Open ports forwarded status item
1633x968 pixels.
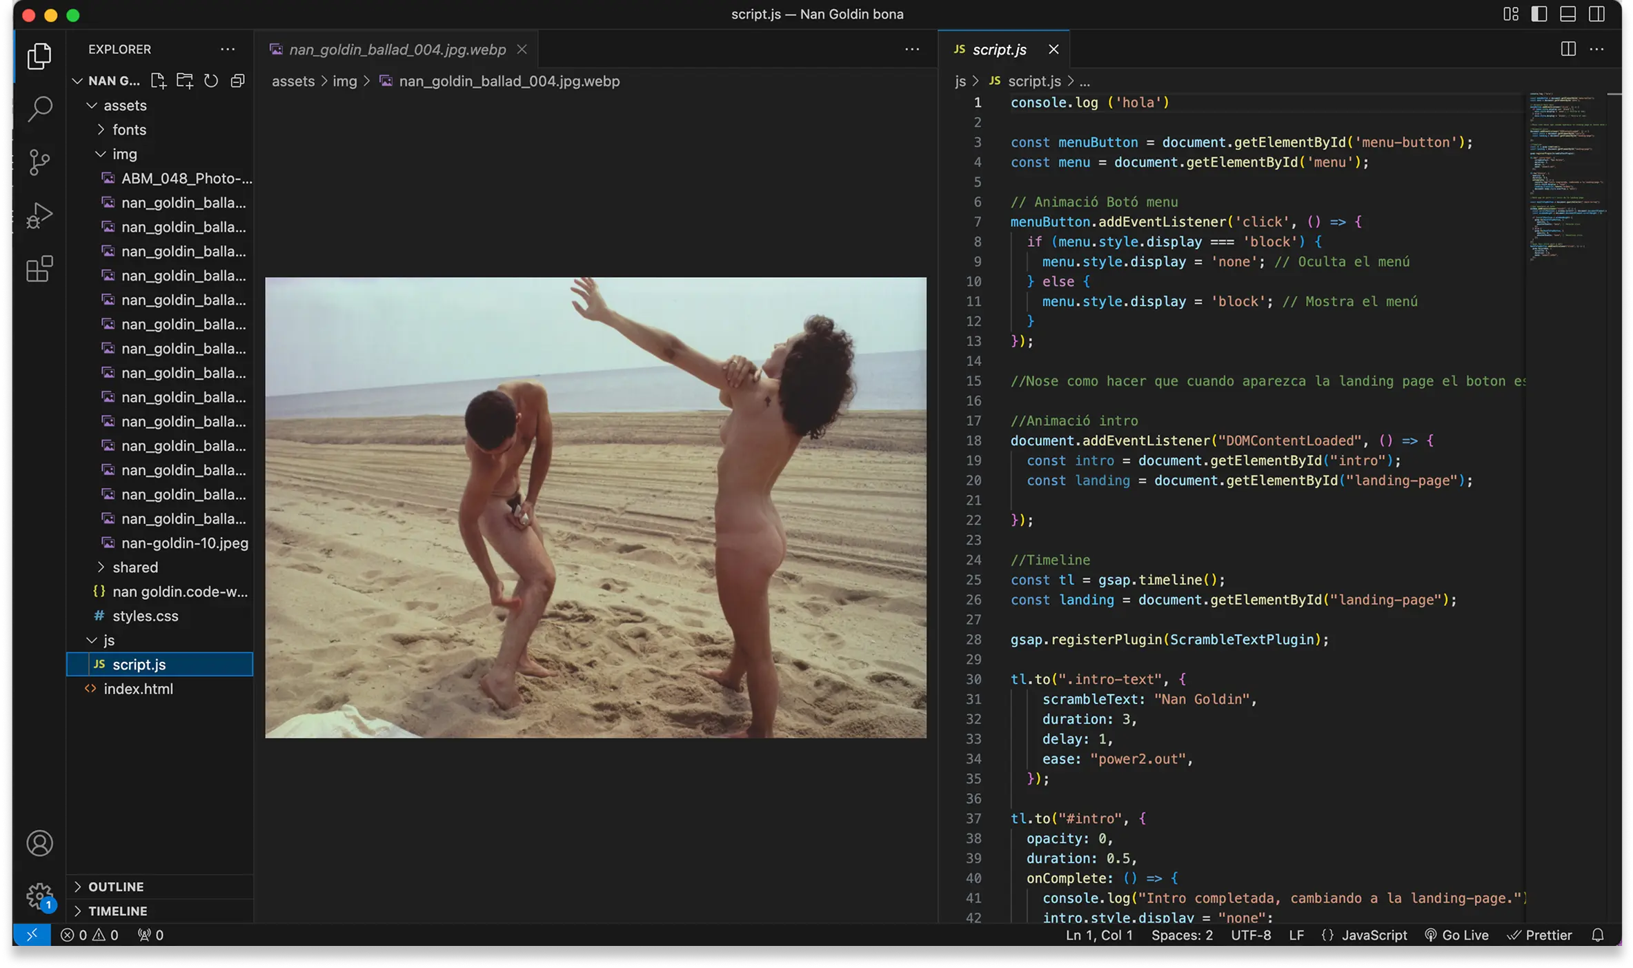click(x=150, y=935)
